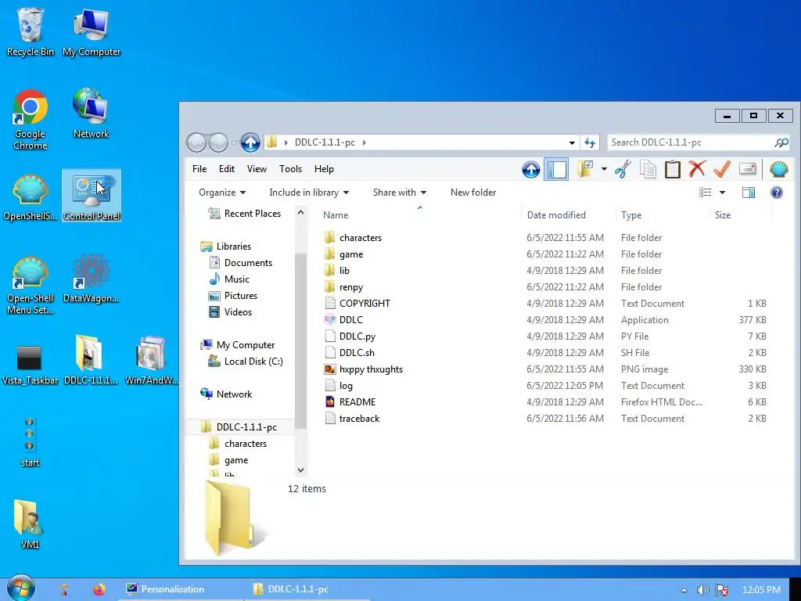Click the Change your view icon

click(705, 193)
